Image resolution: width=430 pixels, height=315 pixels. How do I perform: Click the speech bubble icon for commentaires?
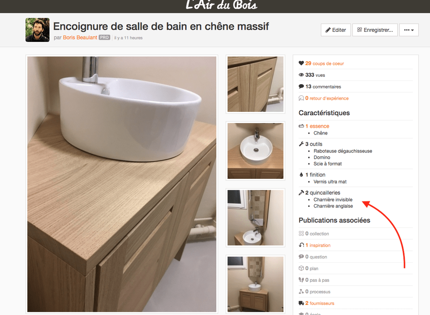[301, 86]
